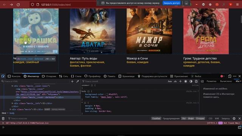Image resolution: width=242 pixels, height=136 pixels.
Task: Expand the margin shorthand arrow
Action: click(95, 106)
